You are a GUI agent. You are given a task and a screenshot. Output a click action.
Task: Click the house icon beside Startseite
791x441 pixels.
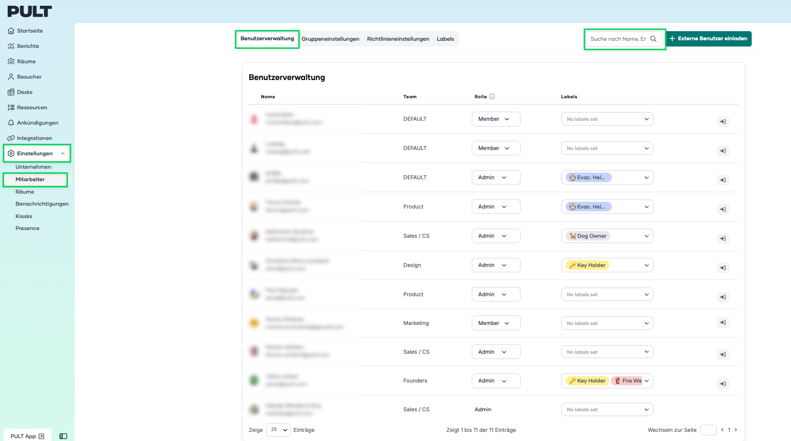pos(11,31)
